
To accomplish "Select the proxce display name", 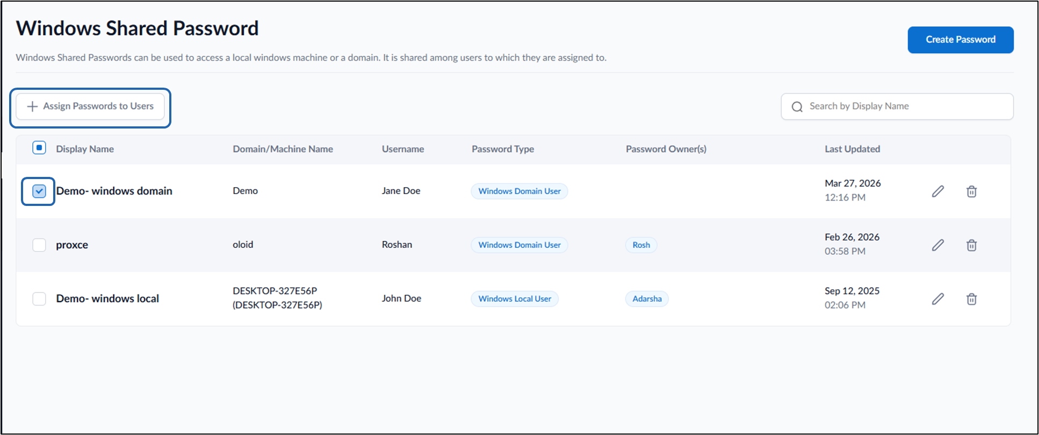I will [x=72, y=245].
